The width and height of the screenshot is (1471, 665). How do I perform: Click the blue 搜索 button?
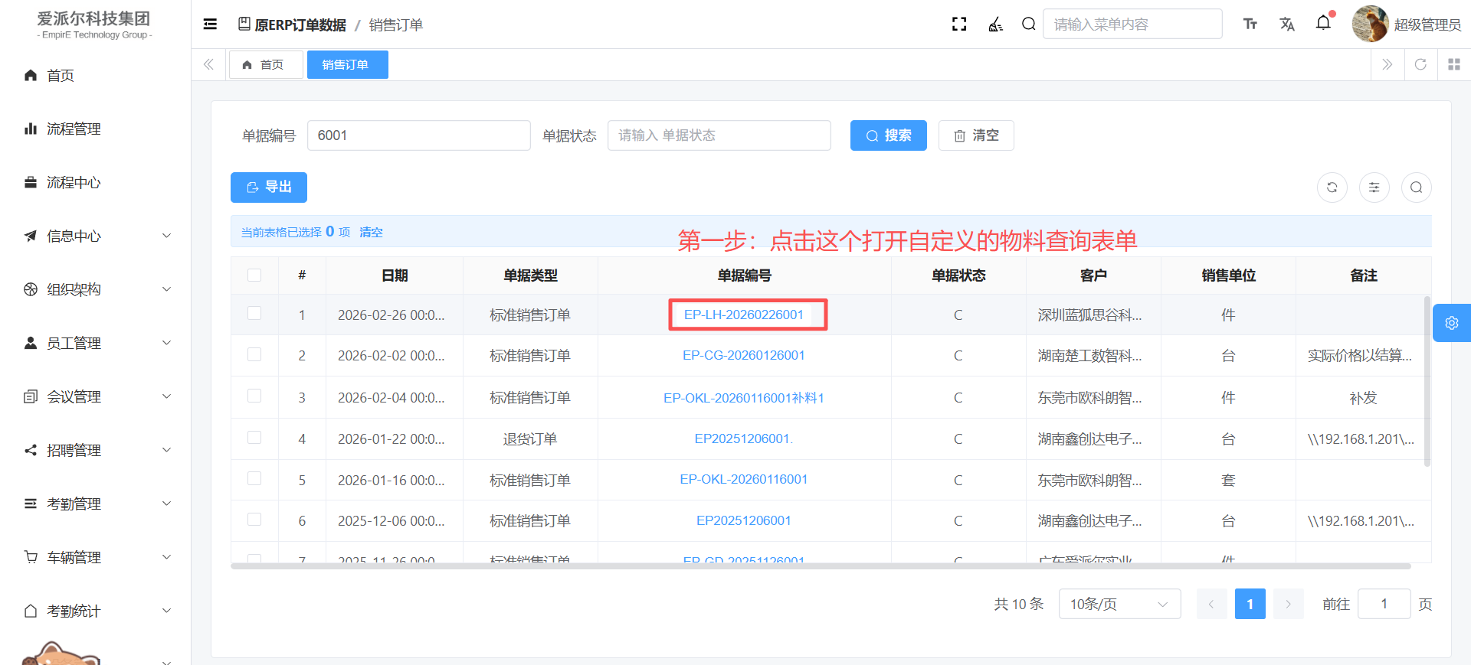[x=888, y=135]
